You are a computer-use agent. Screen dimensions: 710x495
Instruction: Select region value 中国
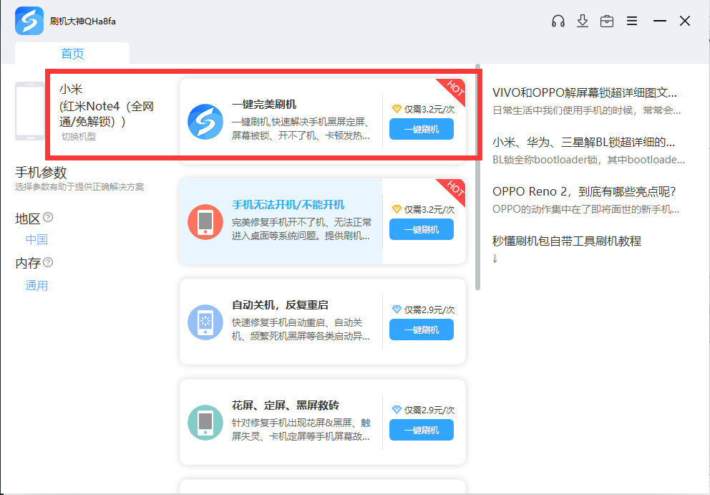coord(37,239)
